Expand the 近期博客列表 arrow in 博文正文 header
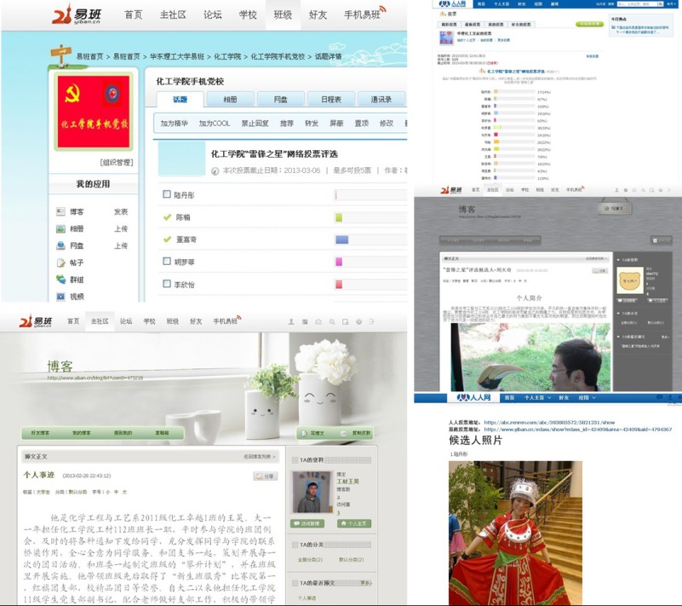682x606 pixels. (274, 457)
